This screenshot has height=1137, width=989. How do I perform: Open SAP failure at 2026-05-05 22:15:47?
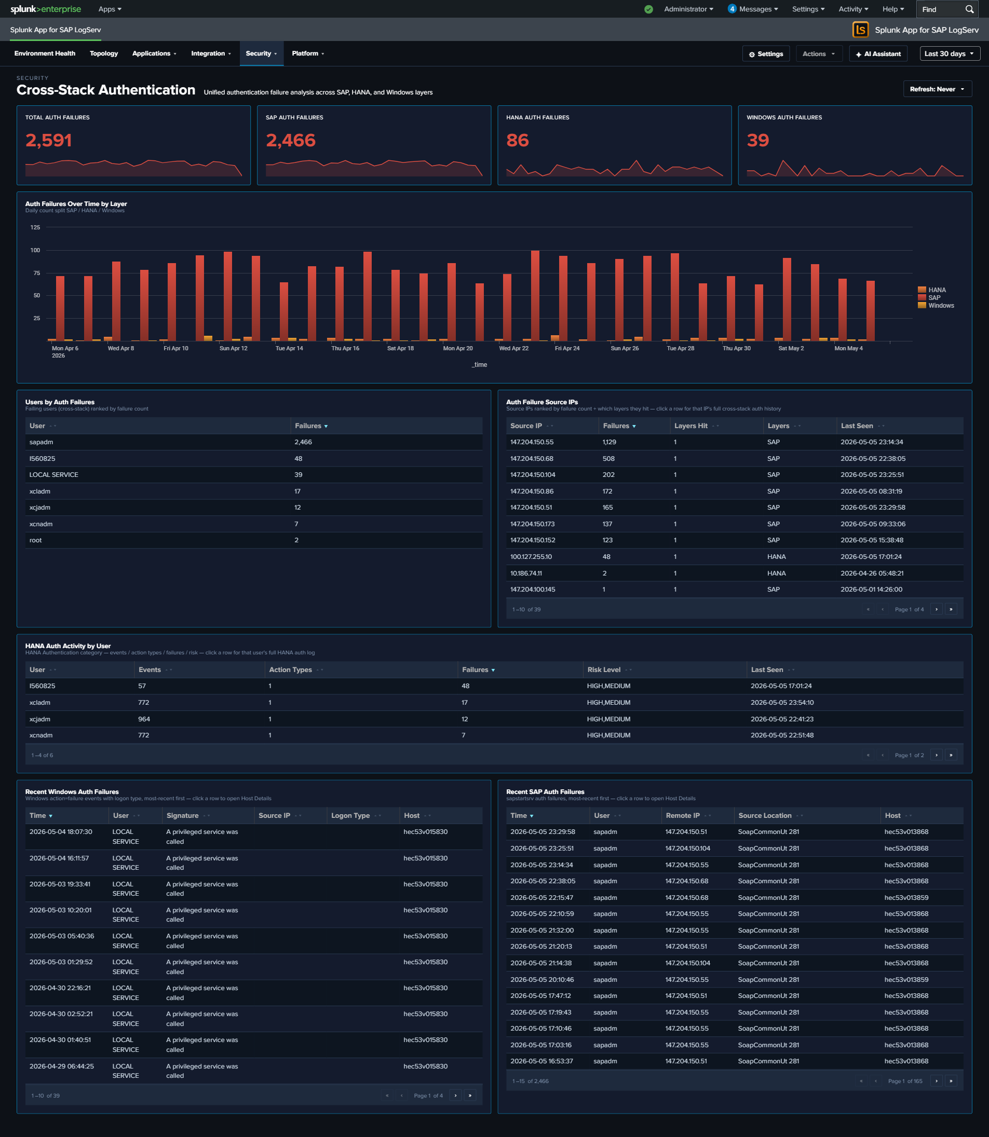[735, 898]
